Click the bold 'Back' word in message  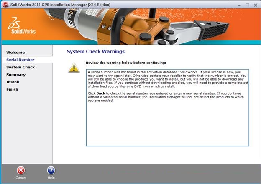pyautogui.click(x=101, y=93)
